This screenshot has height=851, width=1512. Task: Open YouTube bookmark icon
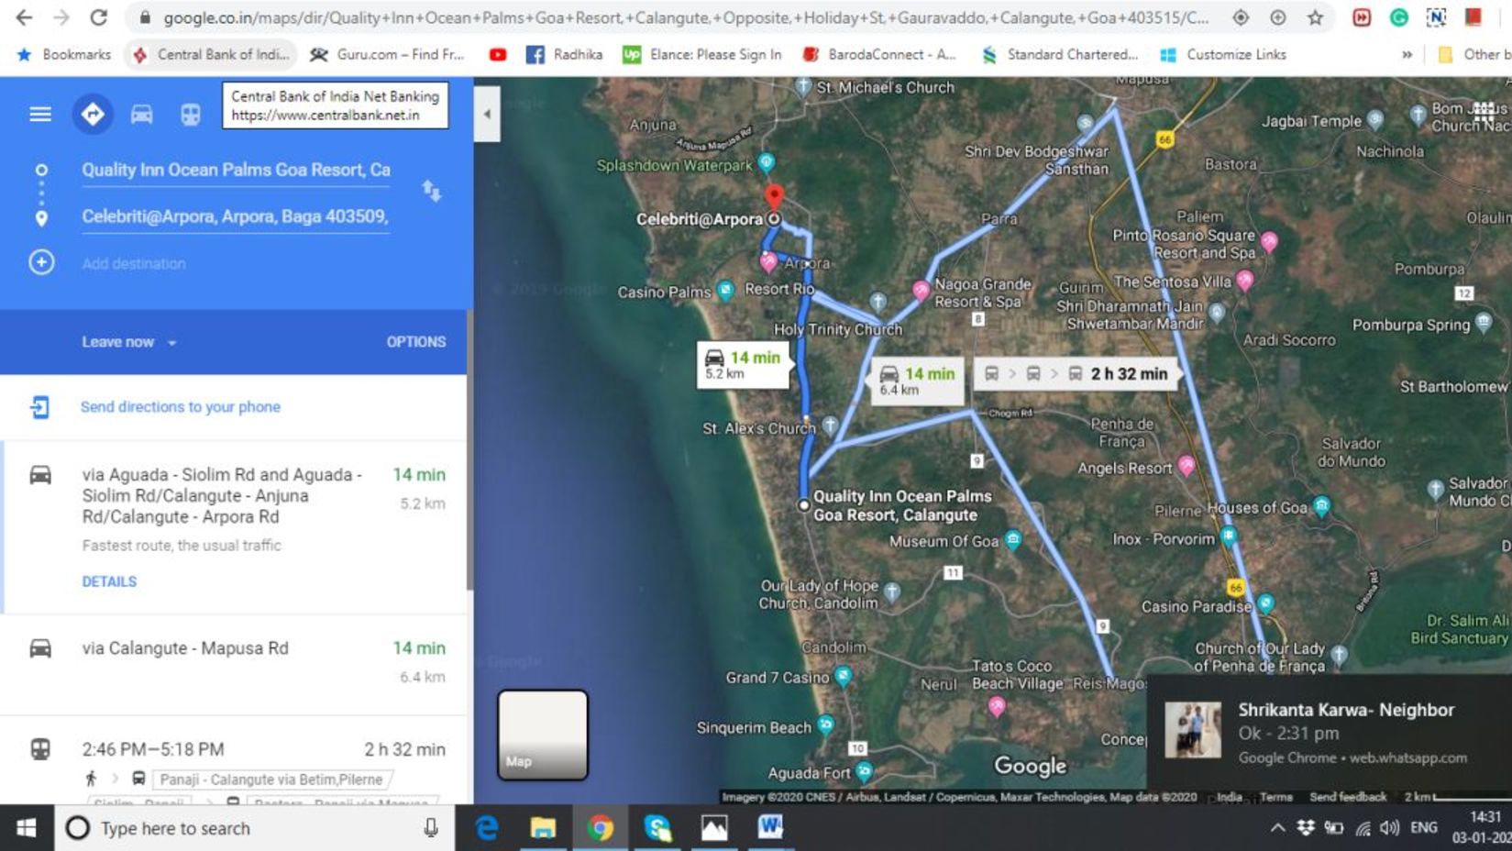(497, 55)
